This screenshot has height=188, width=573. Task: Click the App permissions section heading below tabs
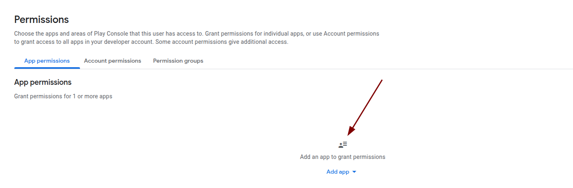tap(43, 82)
